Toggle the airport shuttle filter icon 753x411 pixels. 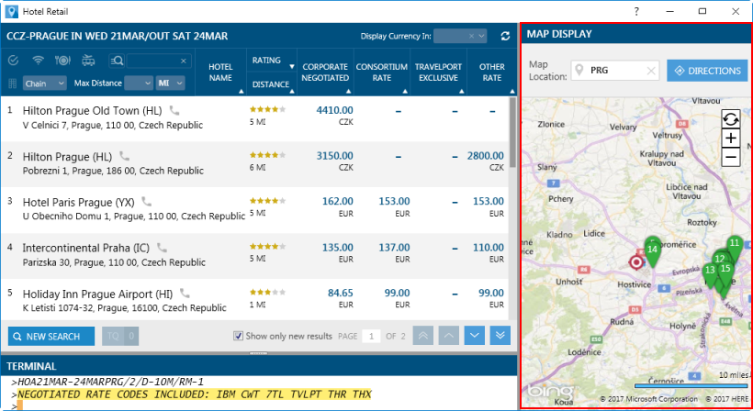click(x=87, y=61)
